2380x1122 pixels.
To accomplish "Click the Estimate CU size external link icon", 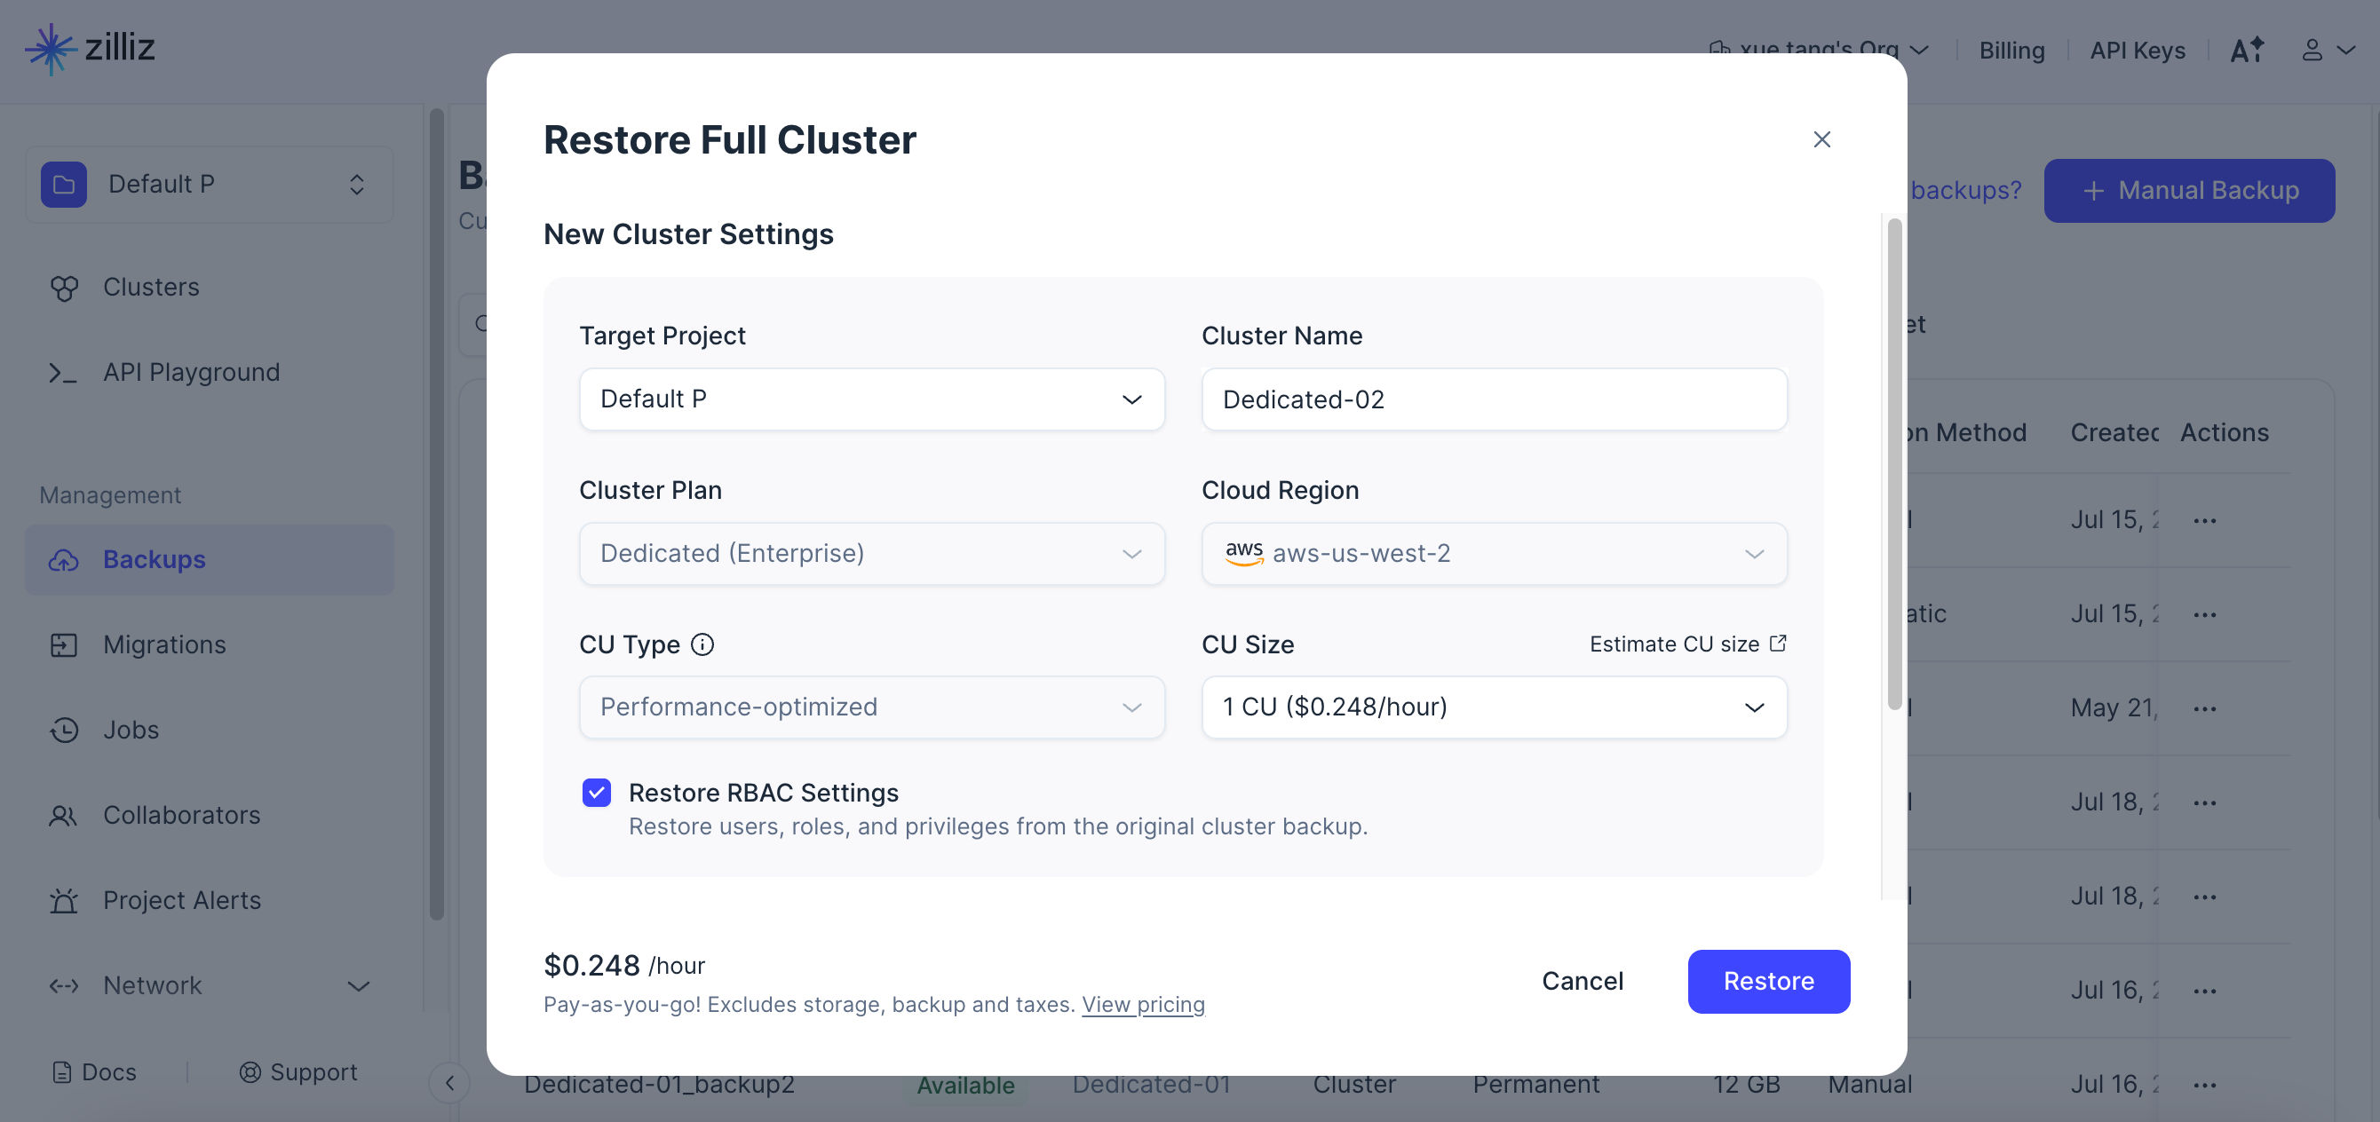I will point(1777,643).
